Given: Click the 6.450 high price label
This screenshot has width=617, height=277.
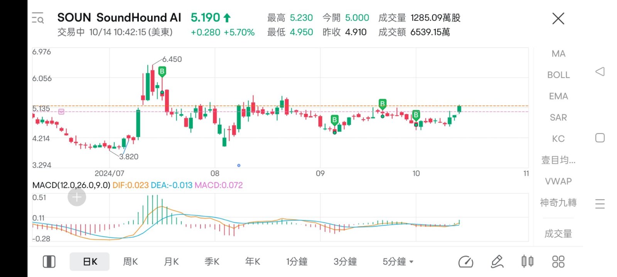Looking at the screenshot, I should [x=172, y=59].
